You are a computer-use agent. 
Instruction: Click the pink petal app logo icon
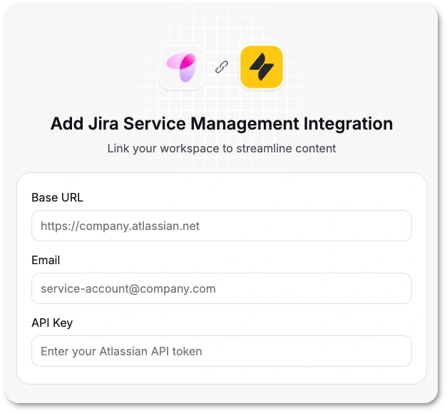(x=182, y=67)
